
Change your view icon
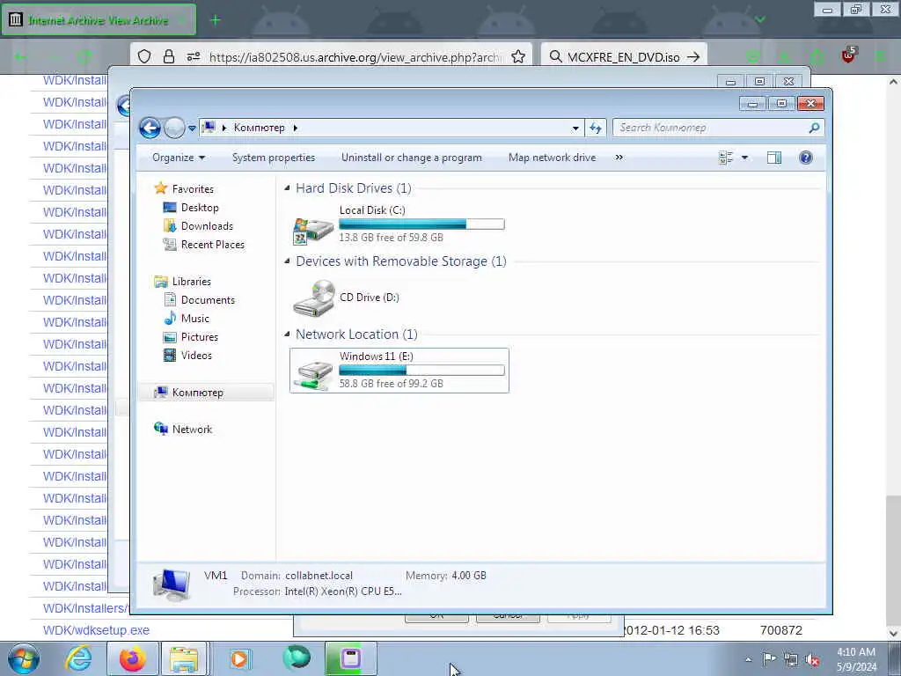click(x=726, y=158)
